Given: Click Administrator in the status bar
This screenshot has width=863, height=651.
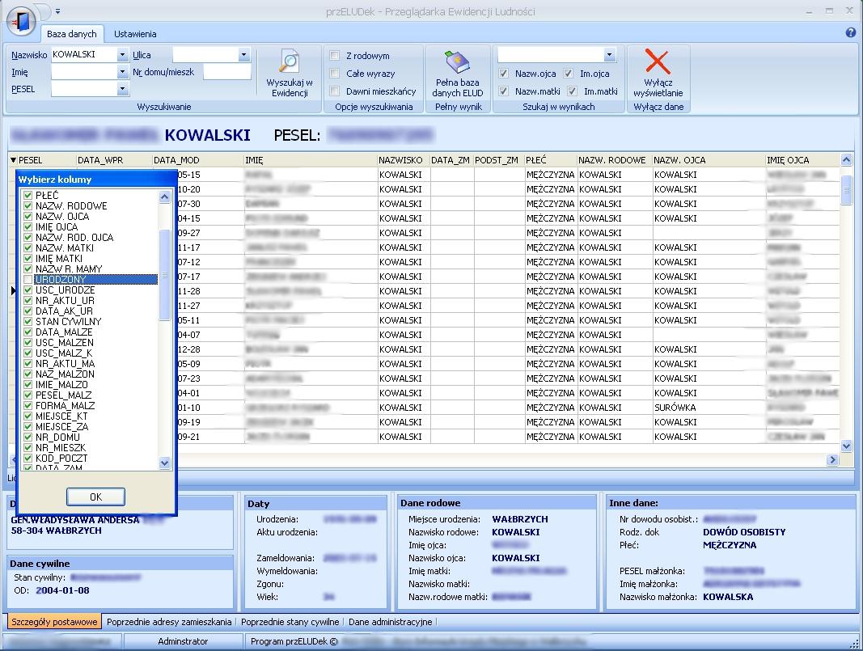Looking at the screenshot, I should click(x=183, y=641).
